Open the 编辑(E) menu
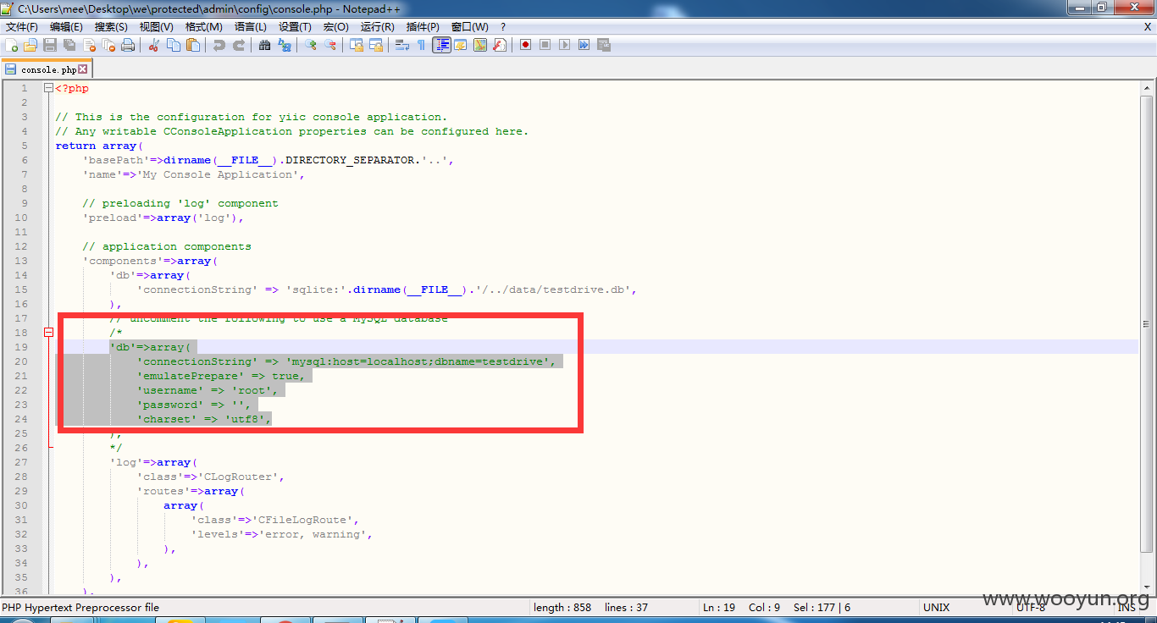This screenshot has height=623, width=1157. (66, 27)
